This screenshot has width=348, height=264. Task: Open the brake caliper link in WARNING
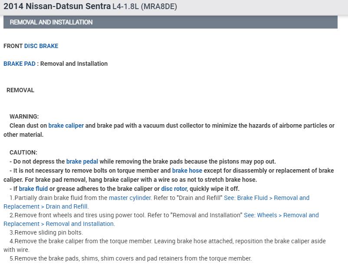click(x=66, y=126)
